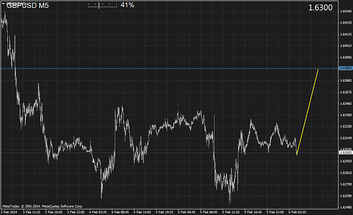Viewport: 353px width, 215px height.
Task: Click the 3 Feb 16:45 time label
Action: (54, 212)
